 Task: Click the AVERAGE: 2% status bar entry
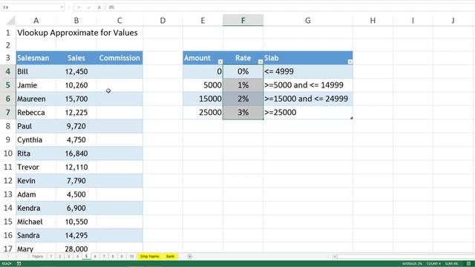coord(412,264)
